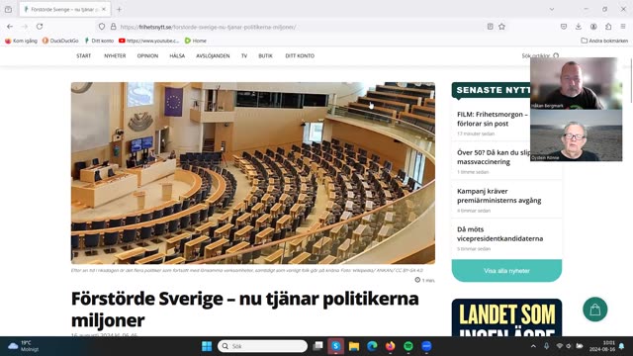Open the LANDET SOM banner ad
633x356 pixels.
[506, 317]
